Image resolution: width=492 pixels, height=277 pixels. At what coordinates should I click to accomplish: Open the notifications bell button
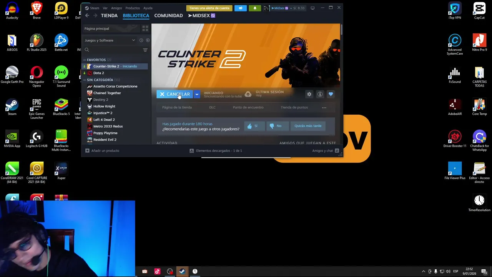tap(255, 8)
